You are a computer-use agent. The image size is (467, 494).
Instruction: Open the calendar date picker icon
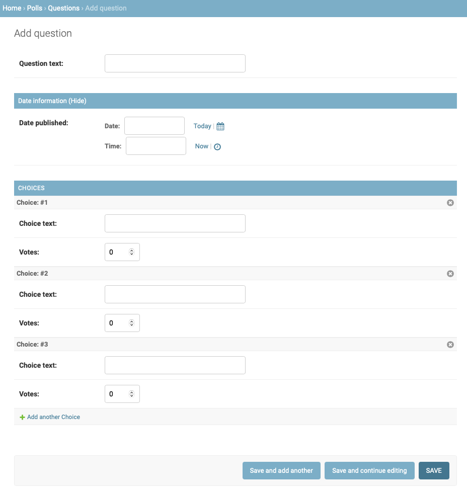[x=219, y=126]
